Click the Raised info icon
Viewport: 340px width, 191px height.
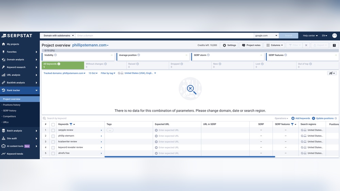point(137,64)
